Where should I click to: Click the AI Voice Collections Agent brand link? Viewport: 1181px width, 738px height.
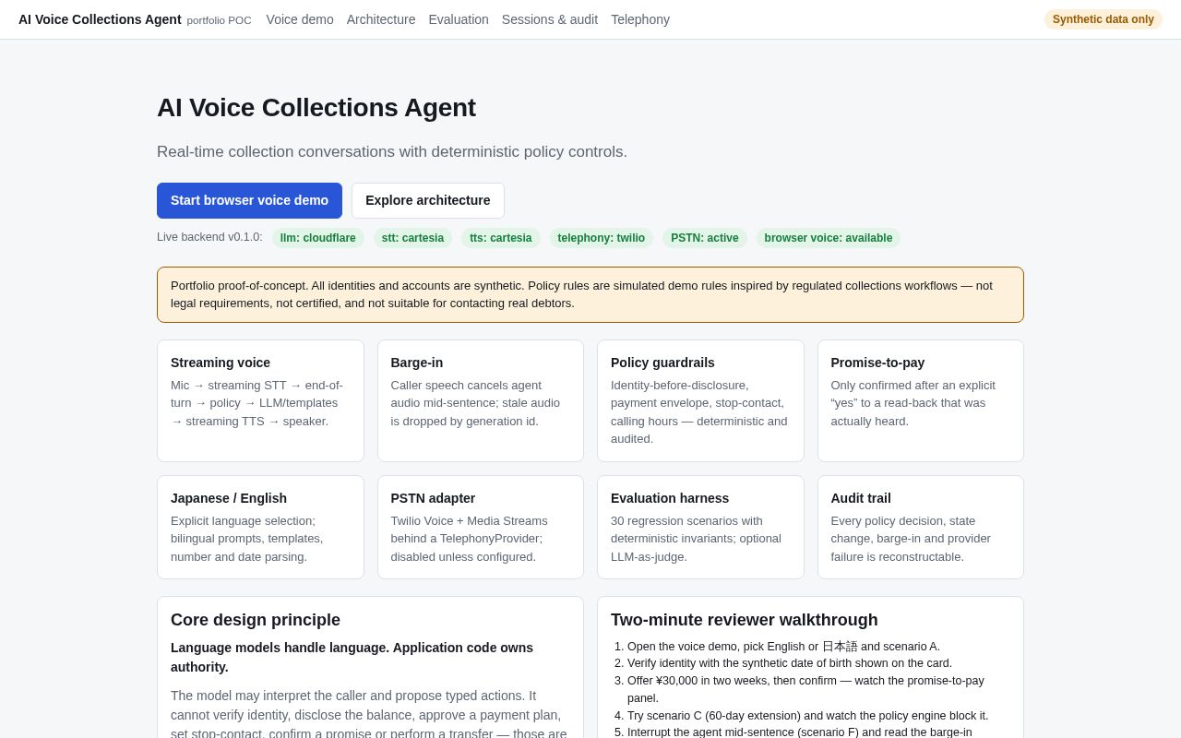click(x=100, y=19)
